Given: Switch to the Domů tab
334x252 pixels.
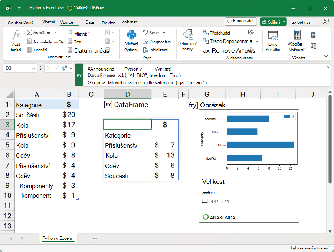Looking at the screenshot, I should (x=28, y=22).
